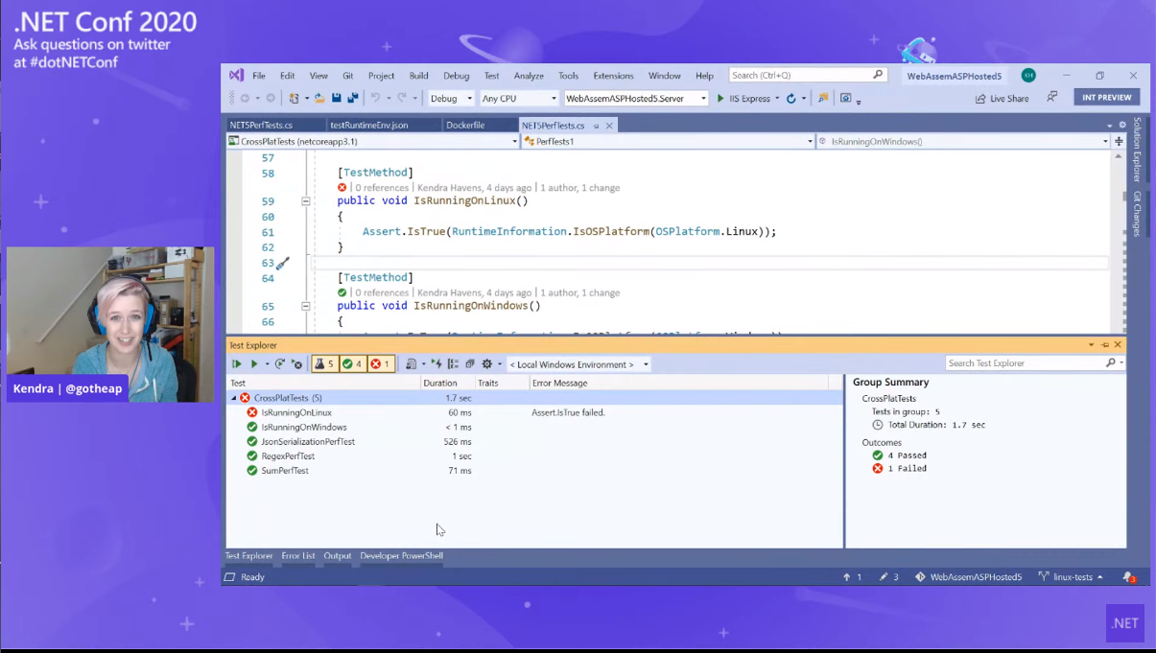Image resolution: width=1156 pixels, height=653 pixels.
Task: Open the notifications bell in status bar
Action: [x=1129, y=577]
